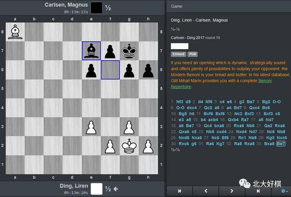Select highlighted move Be7 in move list

point(280,144)
